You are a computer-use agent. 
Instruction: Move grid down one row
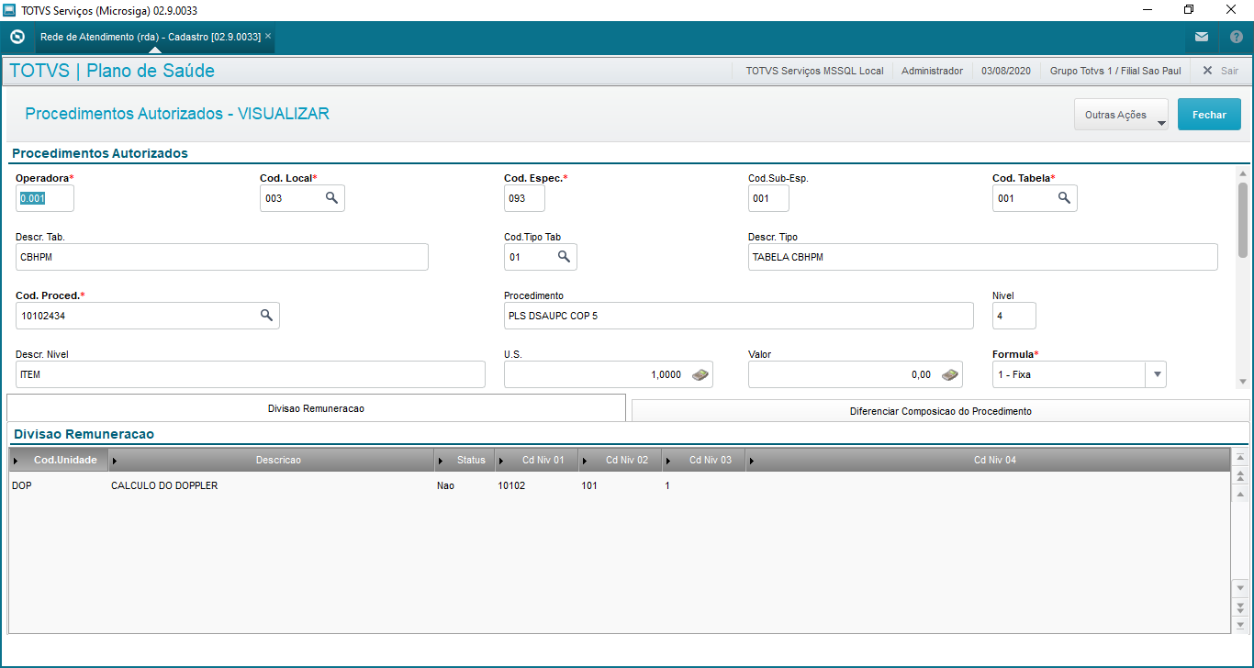(x=1240, y=587)
